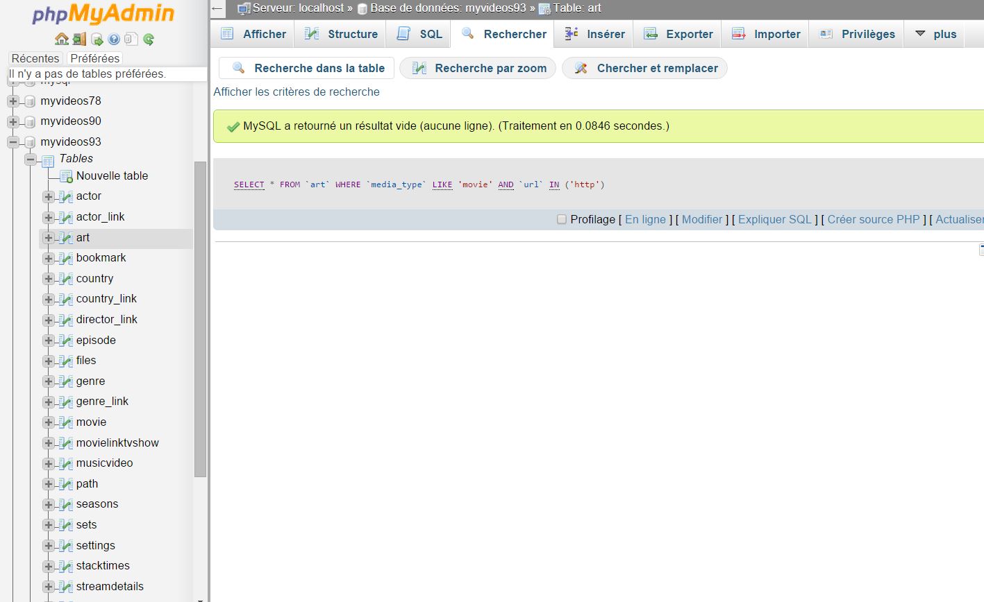984x602 pixels.
Task: Open the SQL tab
Action: (421, 34)
